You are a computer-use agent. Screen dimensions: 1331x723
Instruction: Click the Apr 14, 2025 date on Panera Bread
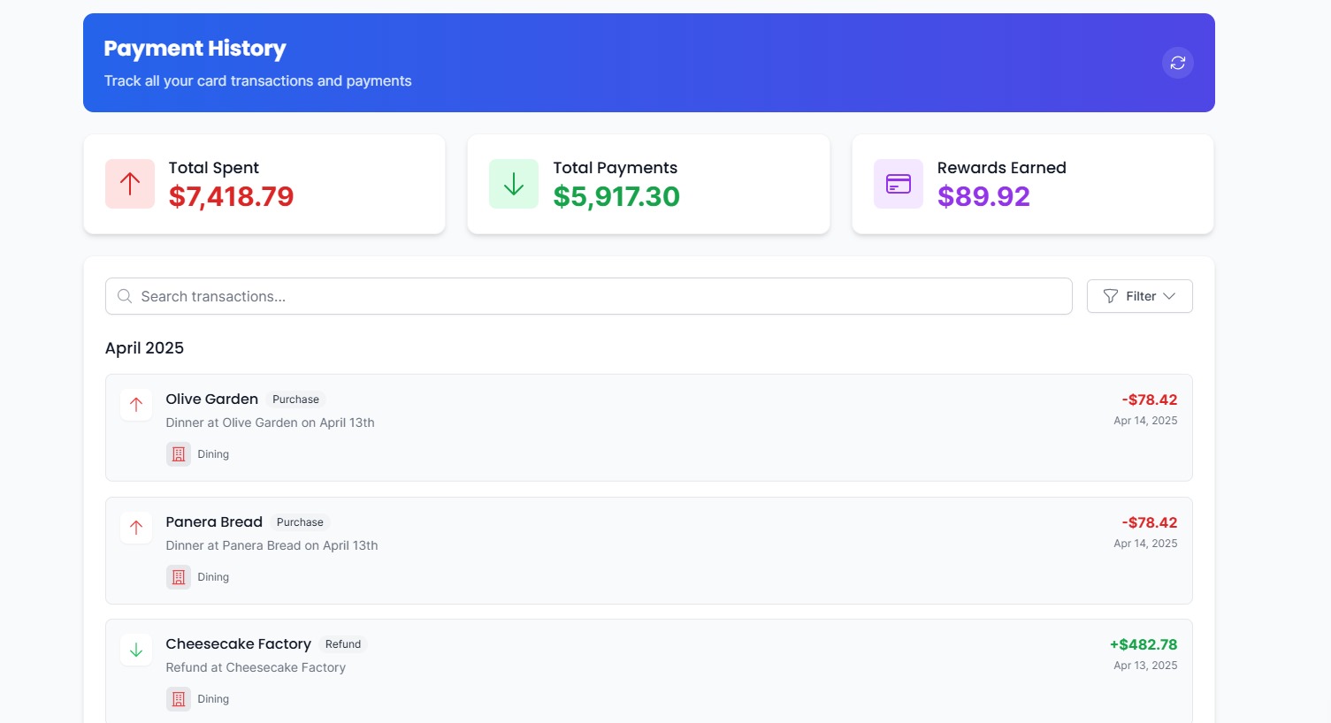point(1145,544)
